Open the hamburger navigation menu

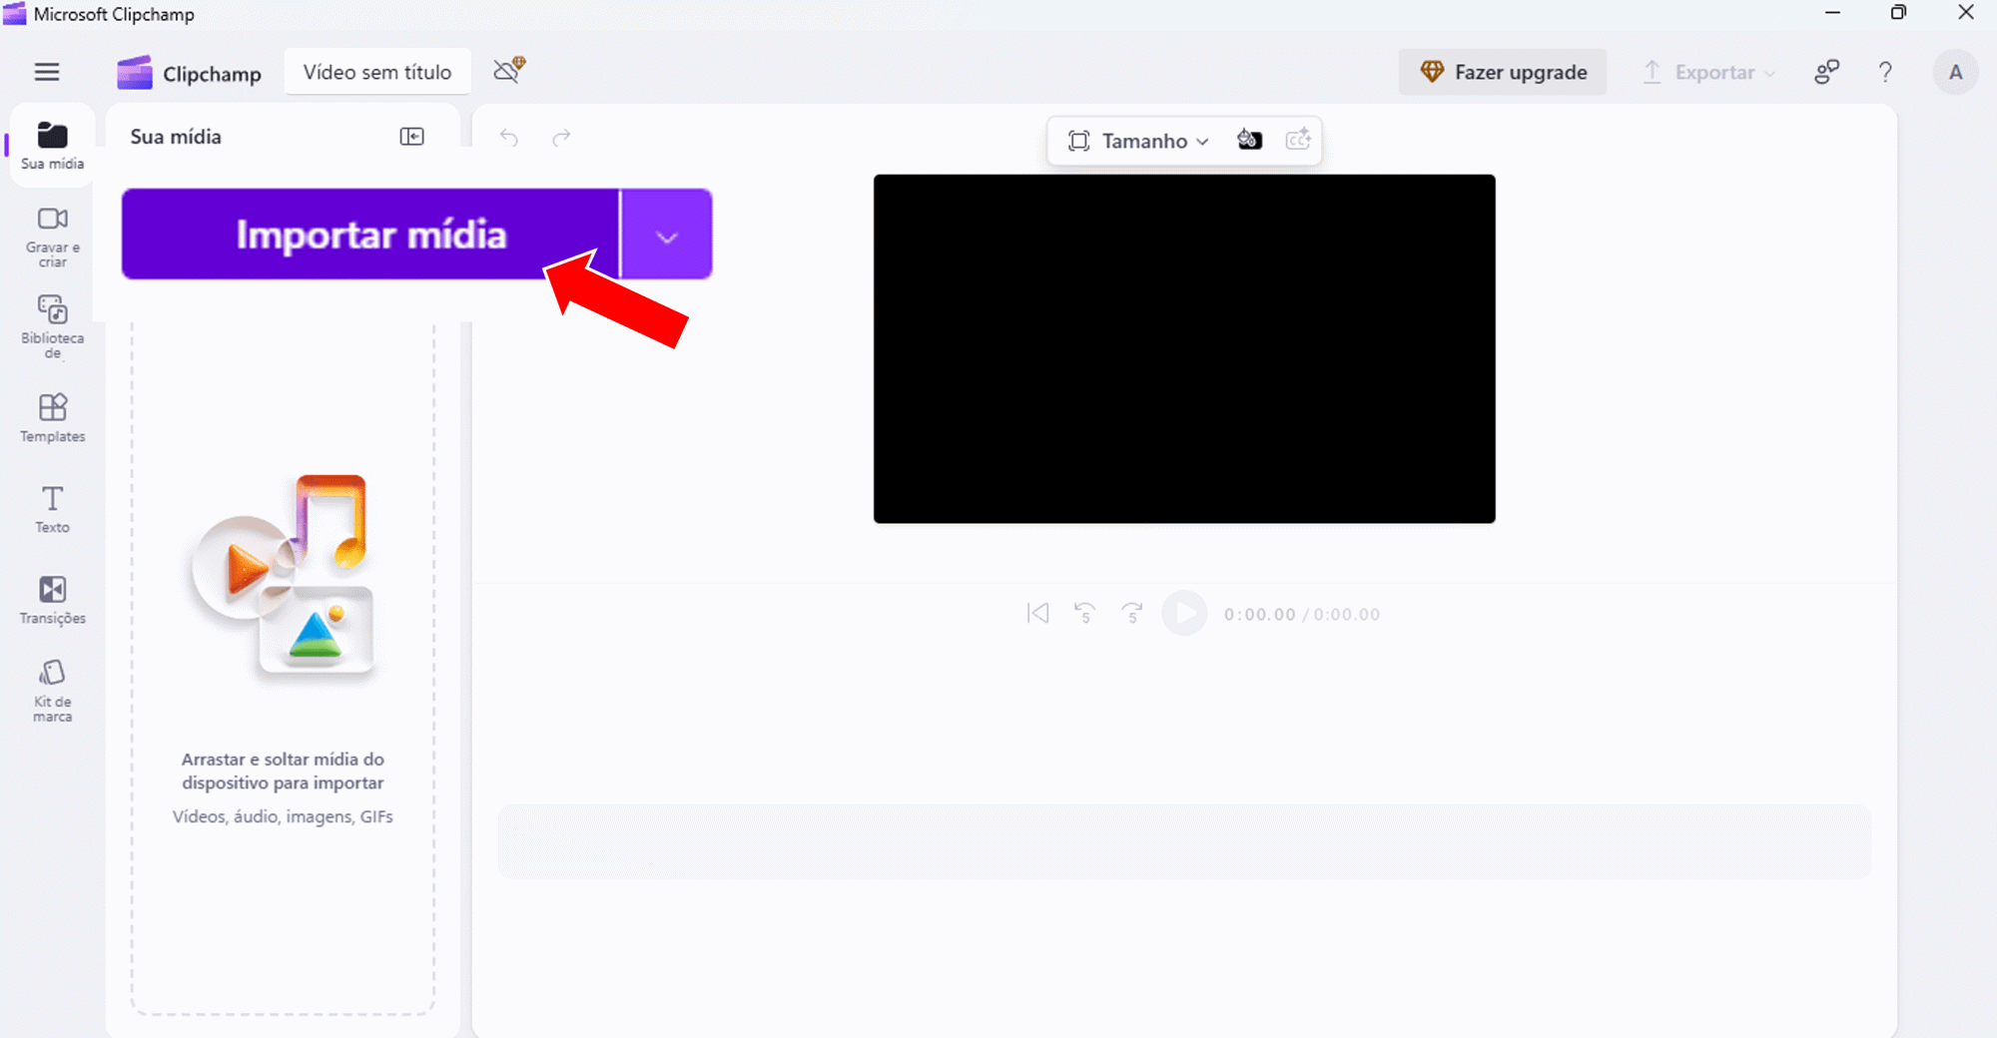click(x=47, y=72)
